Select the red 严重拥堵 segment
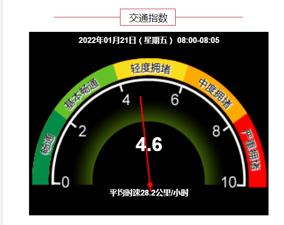Image resolution: width=284 pixels, height=225 pixels. [252, 150]
